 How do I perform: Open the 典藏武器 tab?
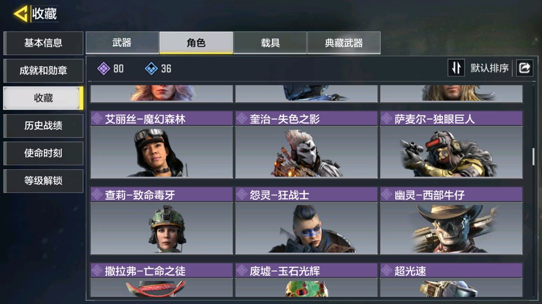[344, 42]
